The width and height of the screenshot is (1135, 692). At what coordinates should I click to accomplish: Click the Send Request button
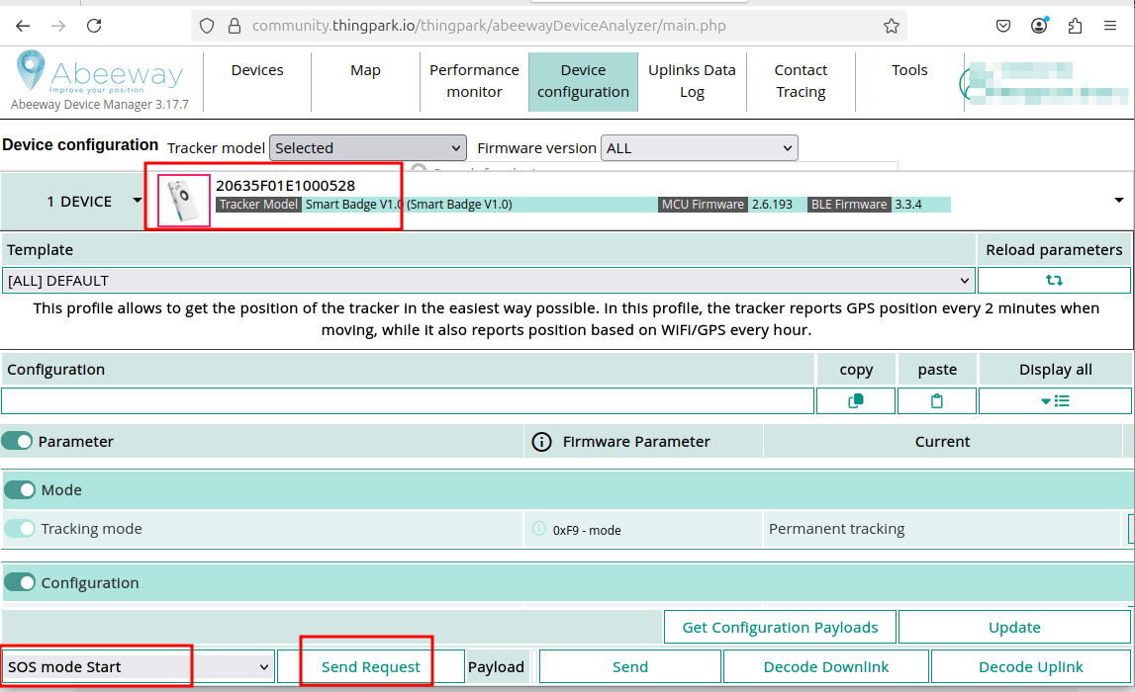[371, 666]
